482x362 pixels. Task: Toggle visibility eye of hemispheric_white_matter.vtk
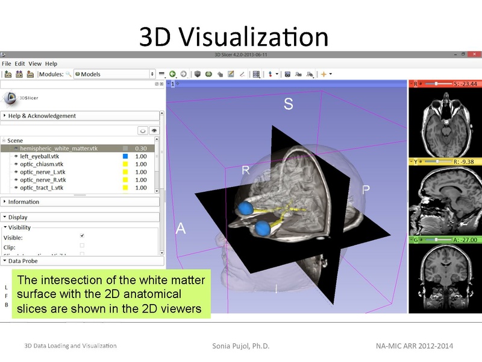pyautogui.click(x=16, y=148)
